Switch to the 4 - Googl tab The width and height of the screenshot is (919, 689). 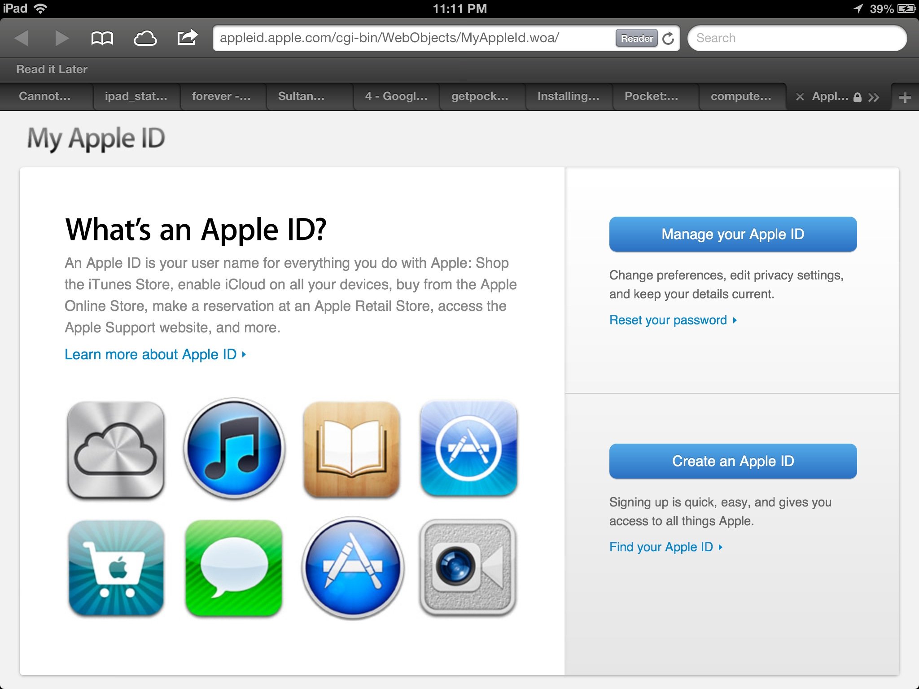click(x=395, y=96)
